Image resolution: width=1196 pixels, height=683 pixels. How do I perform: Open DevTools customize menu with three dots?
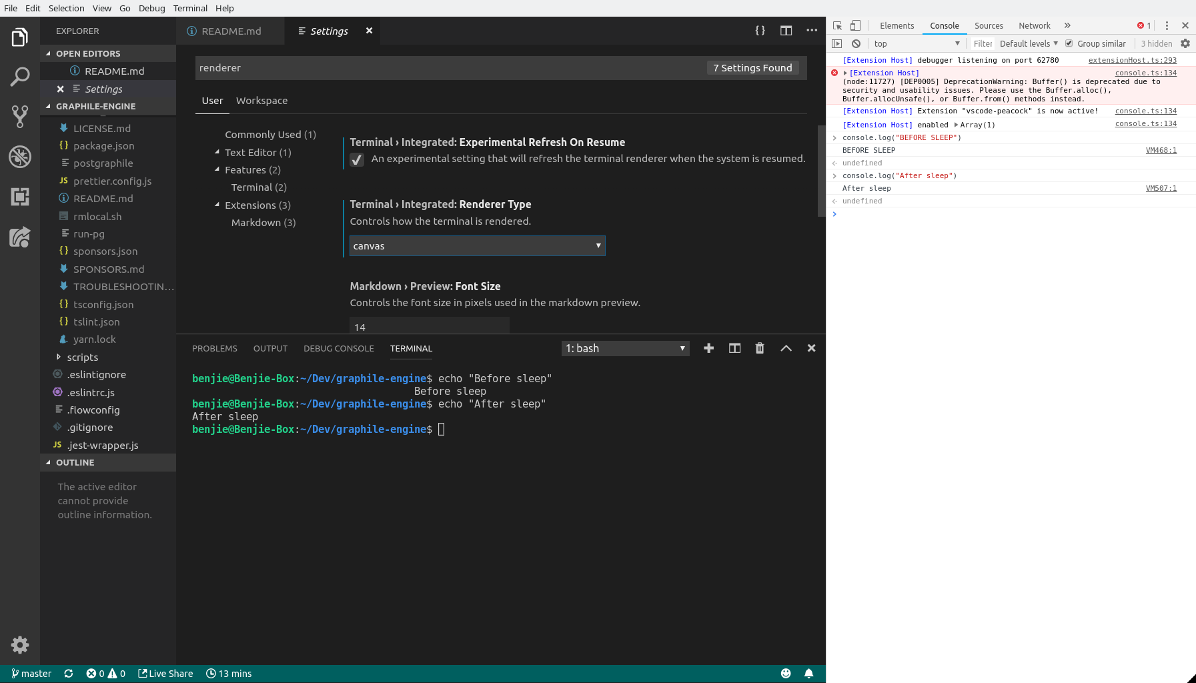click(x=1167, y=25)
